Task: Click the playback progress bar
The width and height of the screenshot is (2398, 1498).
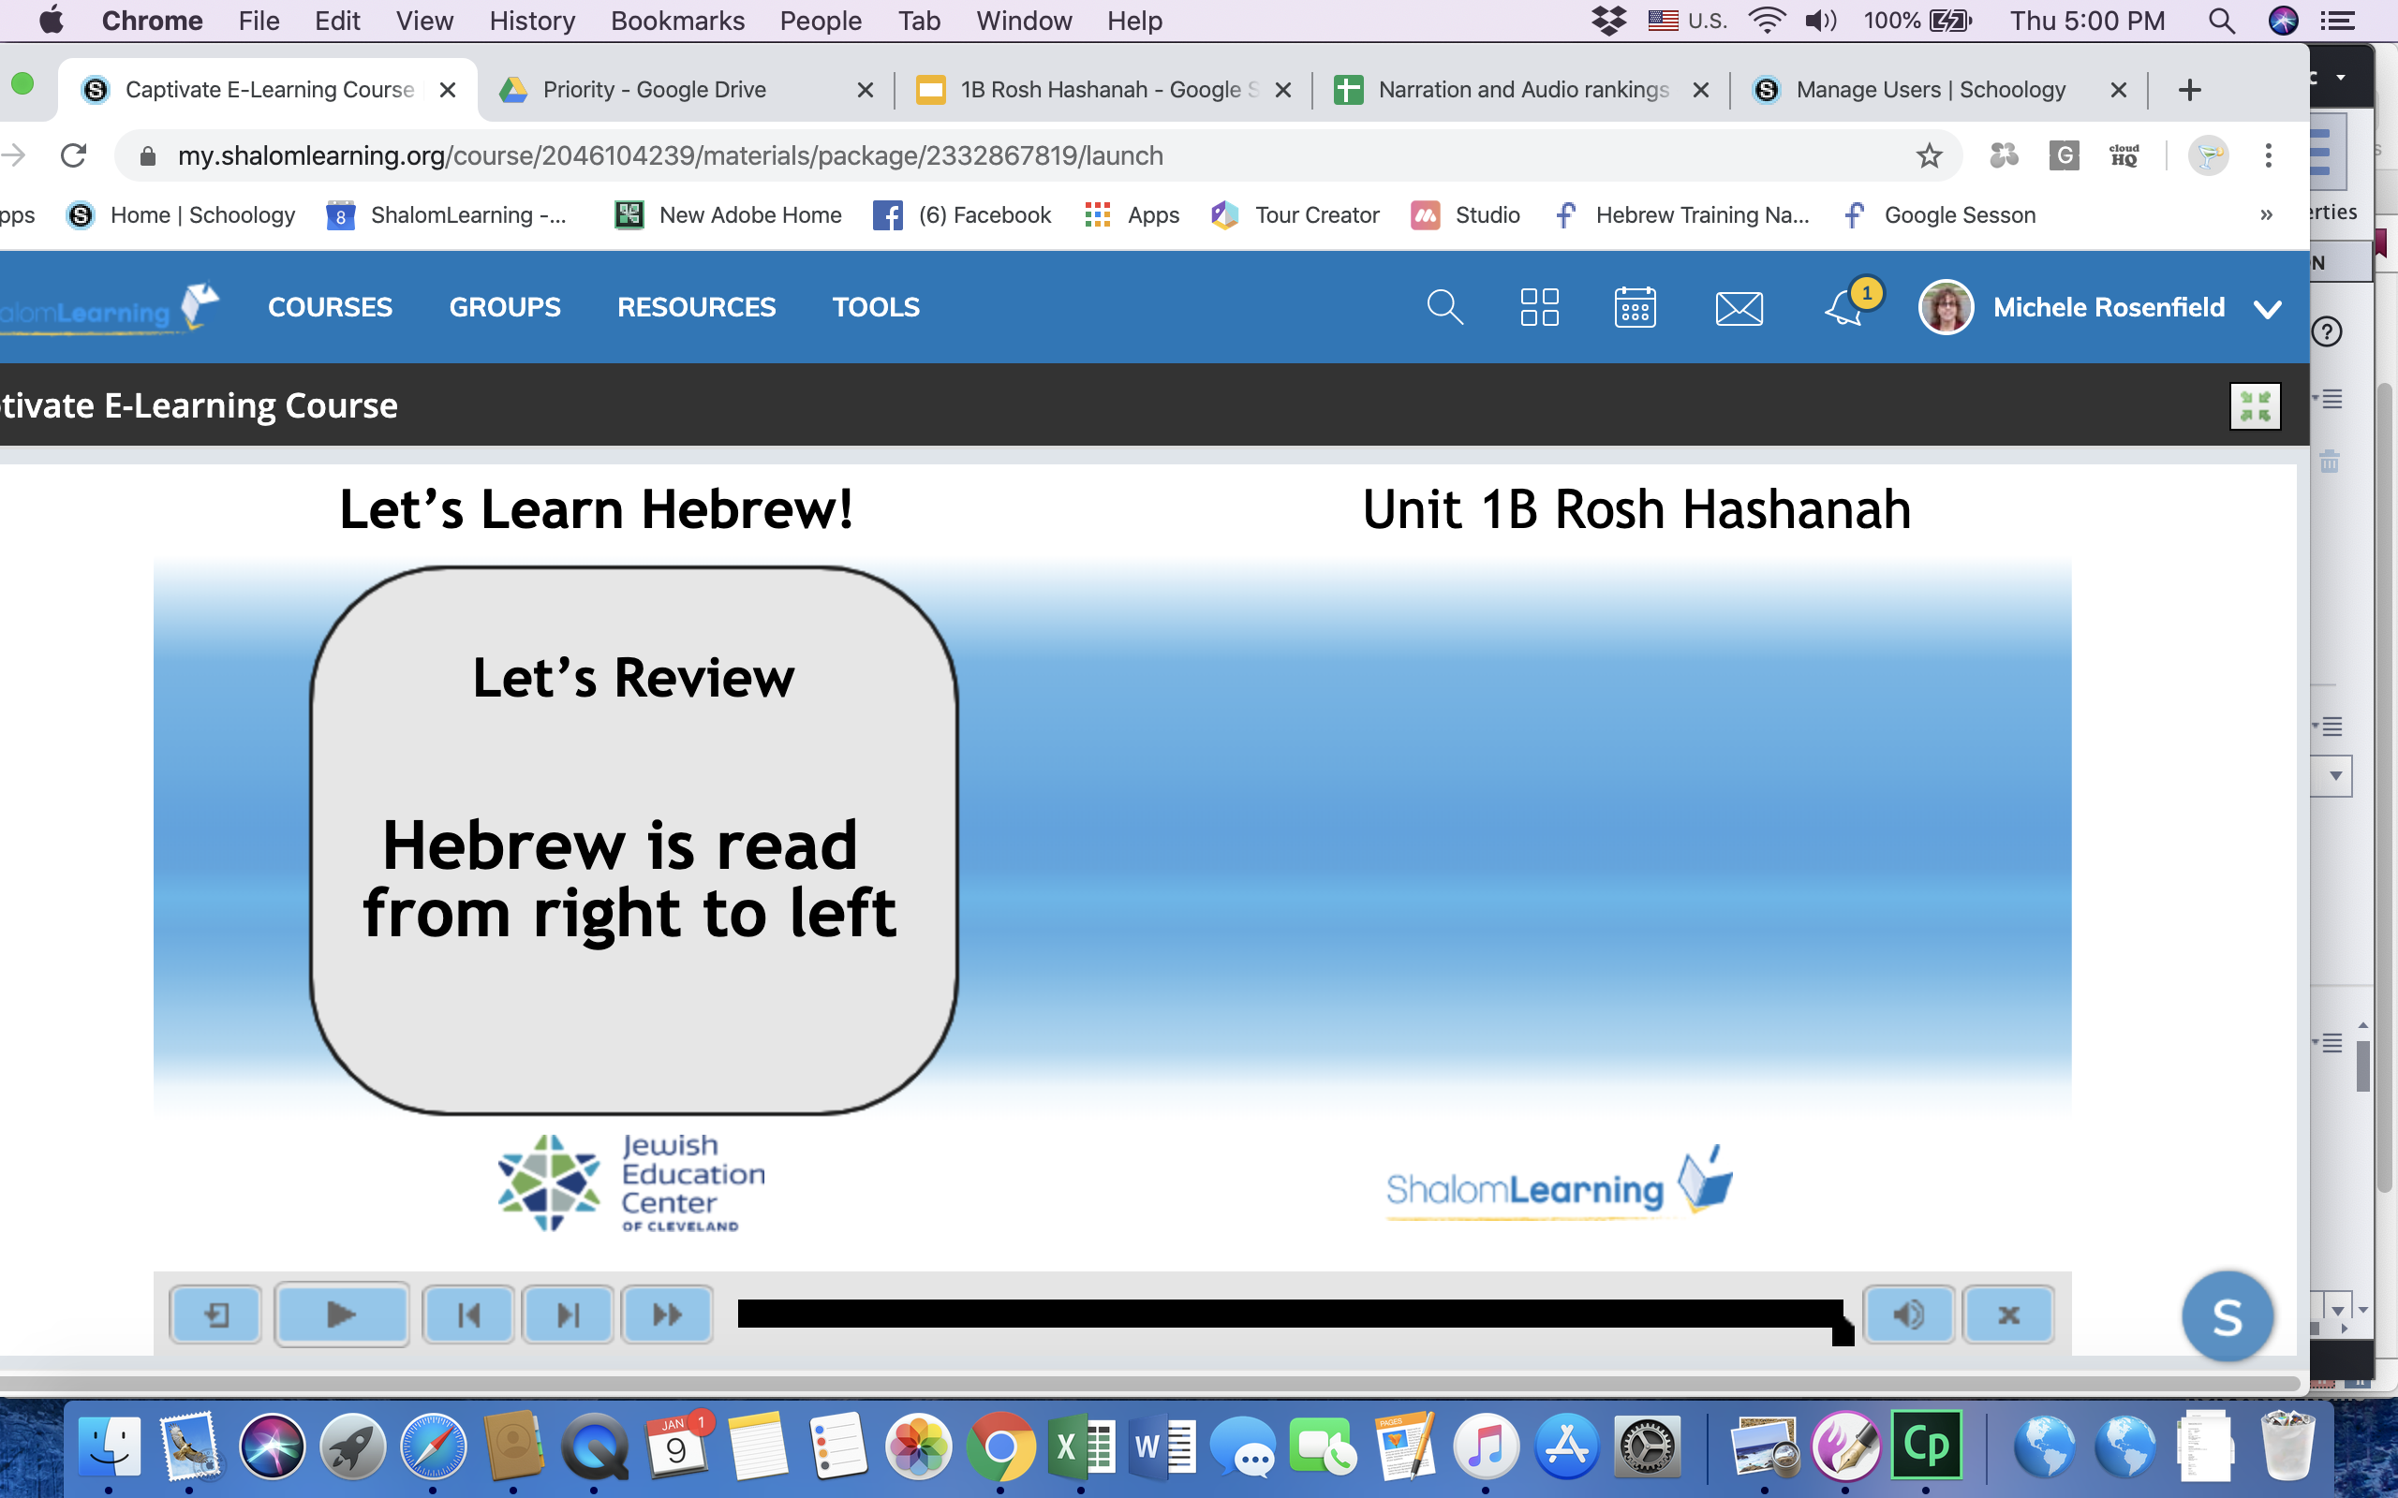Action: click(1288, 1313)
